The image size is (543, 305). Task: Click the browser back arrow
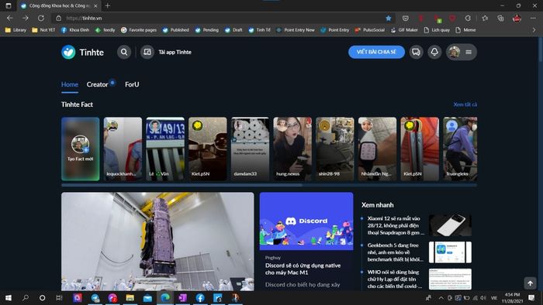(x=9, y=18)
